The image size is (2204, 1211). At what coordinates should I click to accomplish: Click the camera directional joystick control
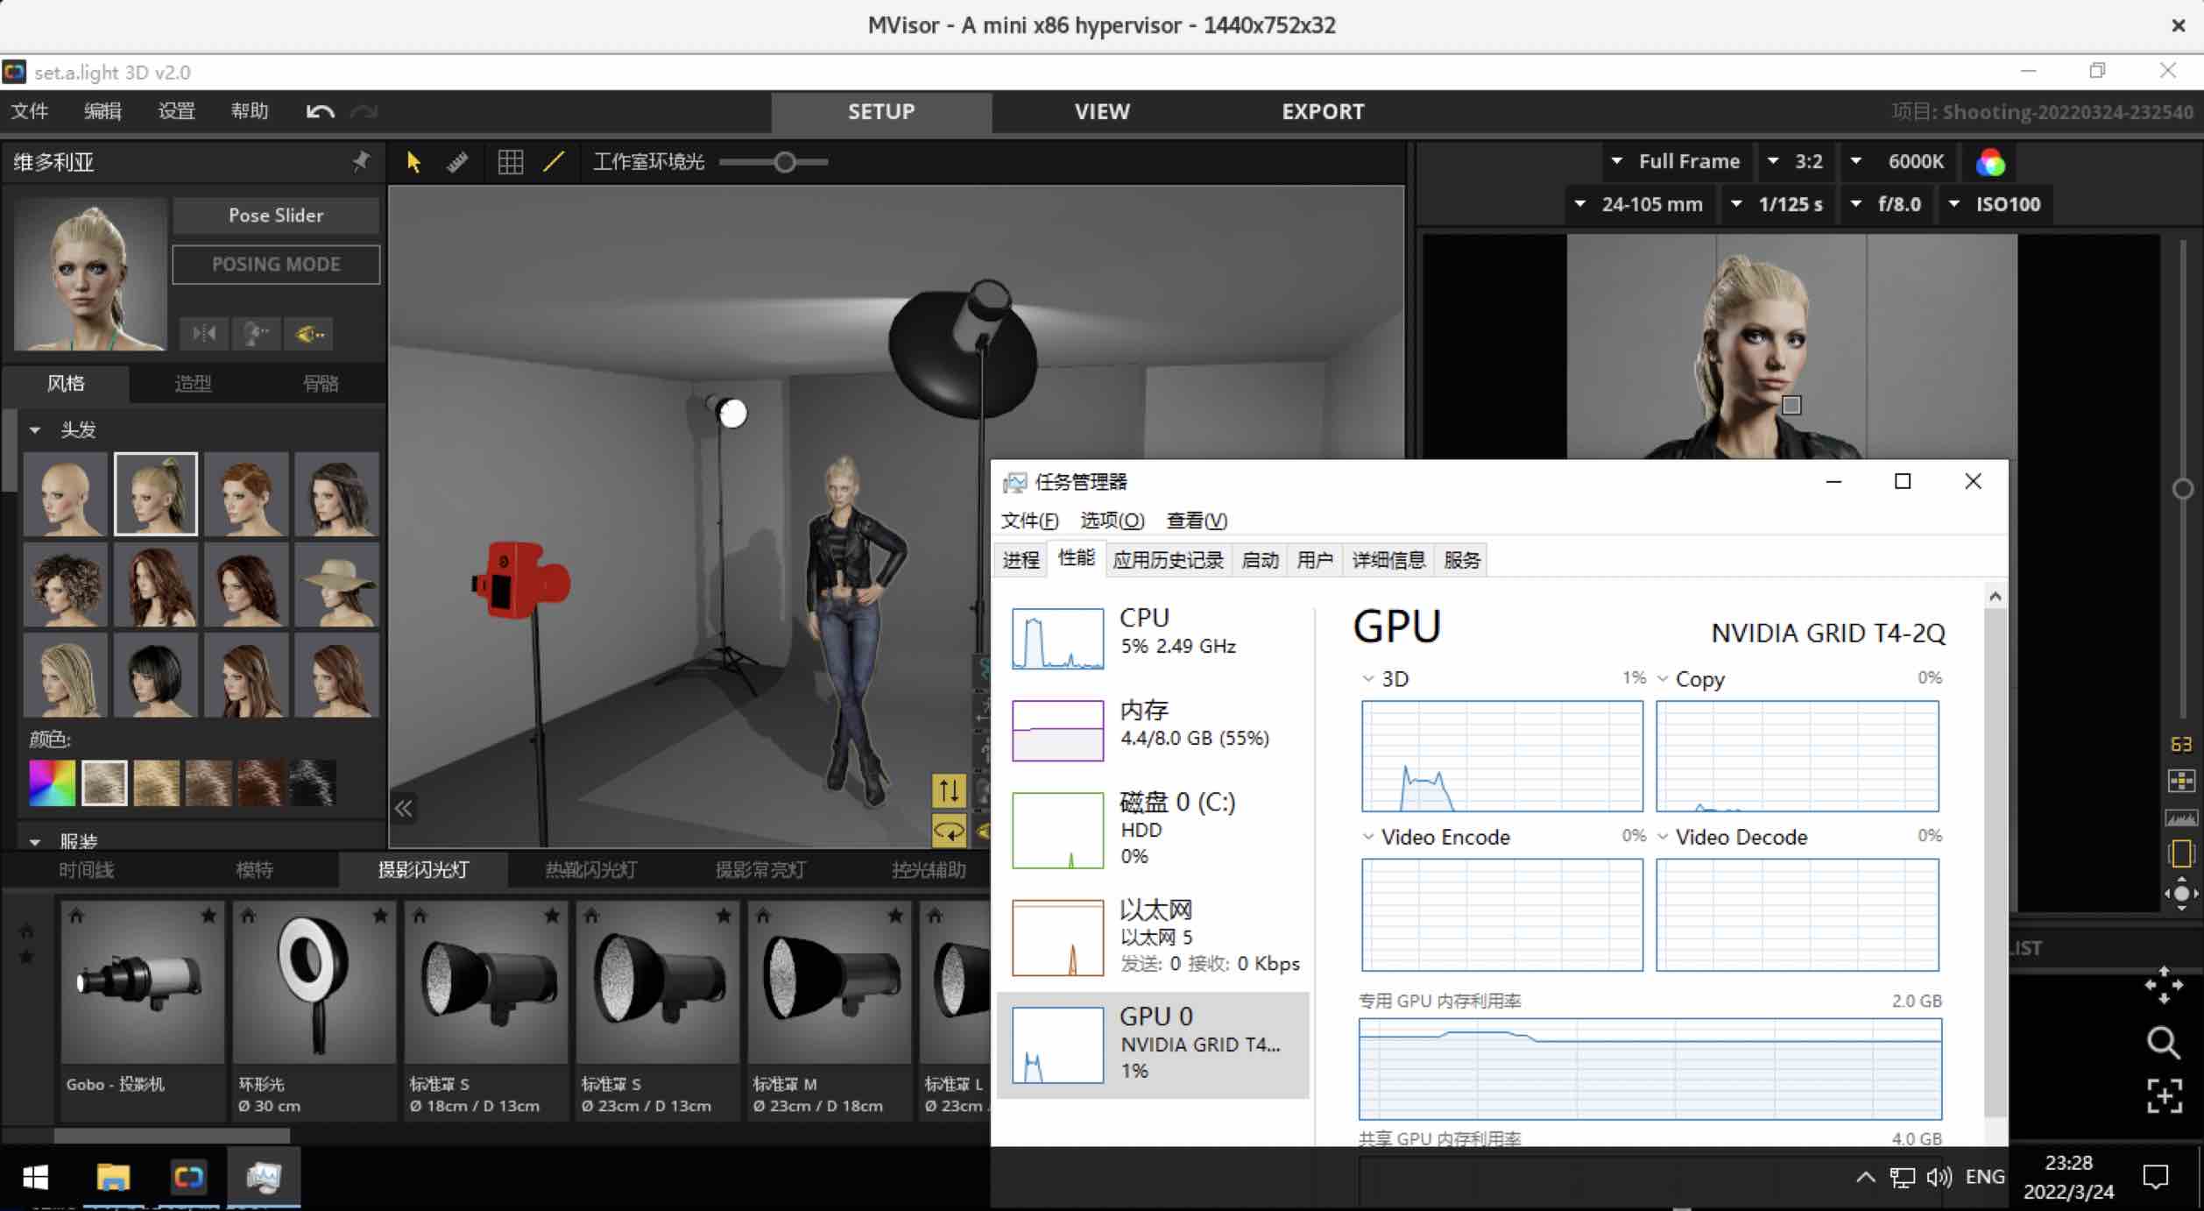coord(2181,893)
